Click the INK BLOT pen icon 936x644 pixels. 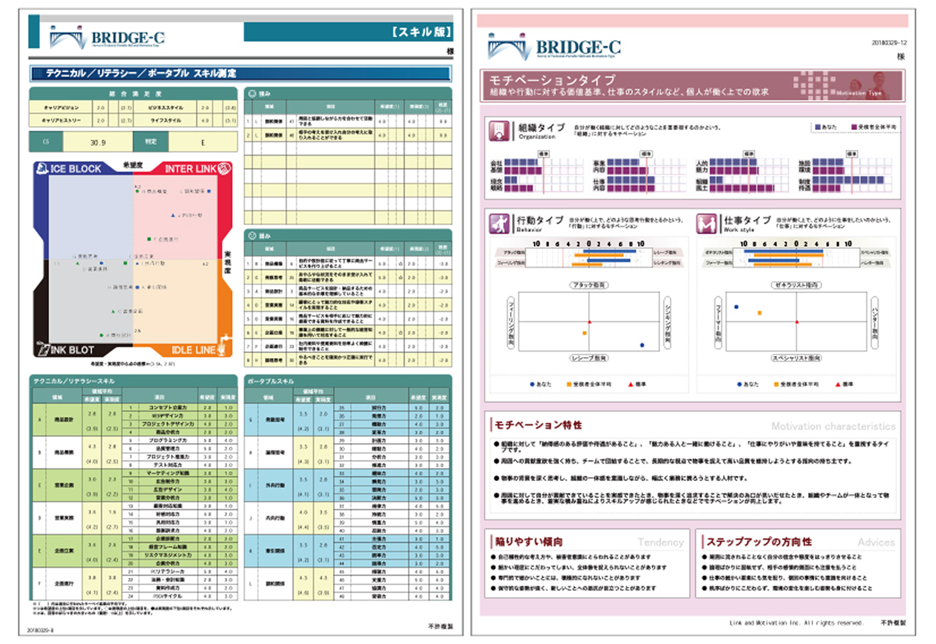(43, 349)
